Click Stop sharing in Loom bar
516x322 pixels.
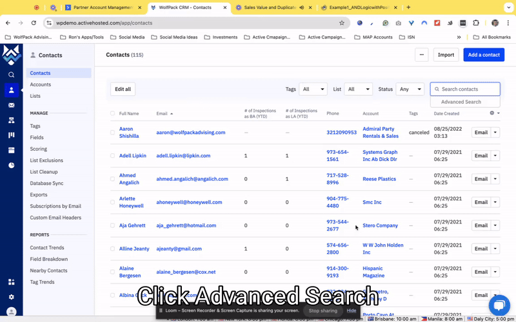click(x=323, y=310)
